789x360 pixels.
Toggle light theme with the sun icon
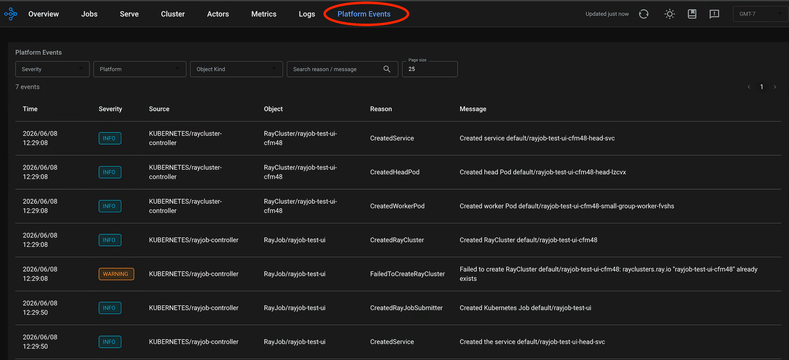(x=670, y=14)
